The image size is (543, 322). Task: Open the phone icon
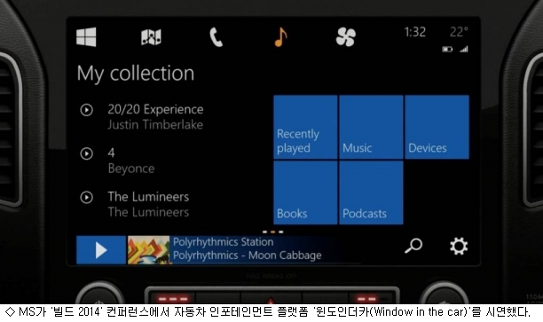coord(216,37)
